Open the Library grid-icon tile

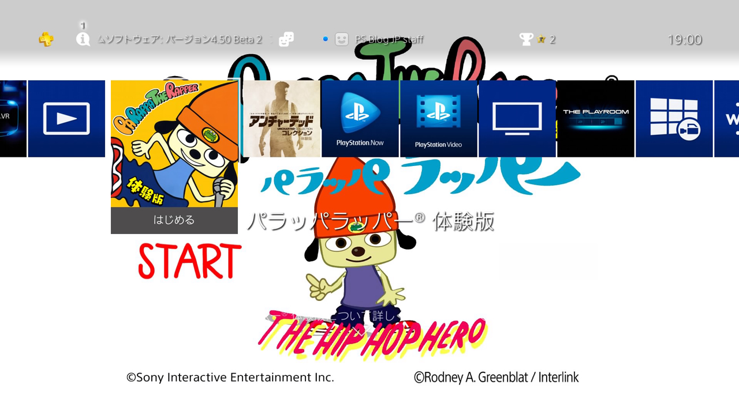pyautogui.click(x=674, y=118)
